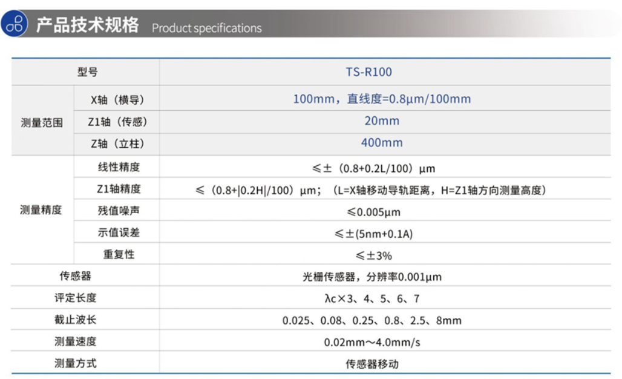Select the 重复性 value ≤±3%
This screenshot has height=379, width=622.
[x=373, y=255]
